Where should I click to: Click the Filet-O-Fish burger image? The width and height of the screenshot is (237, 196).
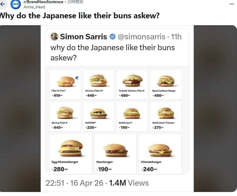pos(65,81)
